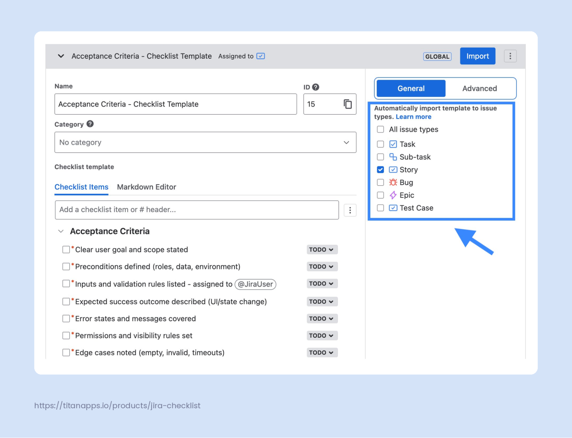Tick 'Clear user goal and scope stated' item
Viewport: 572px width, 438px height.
coord(66,250)
